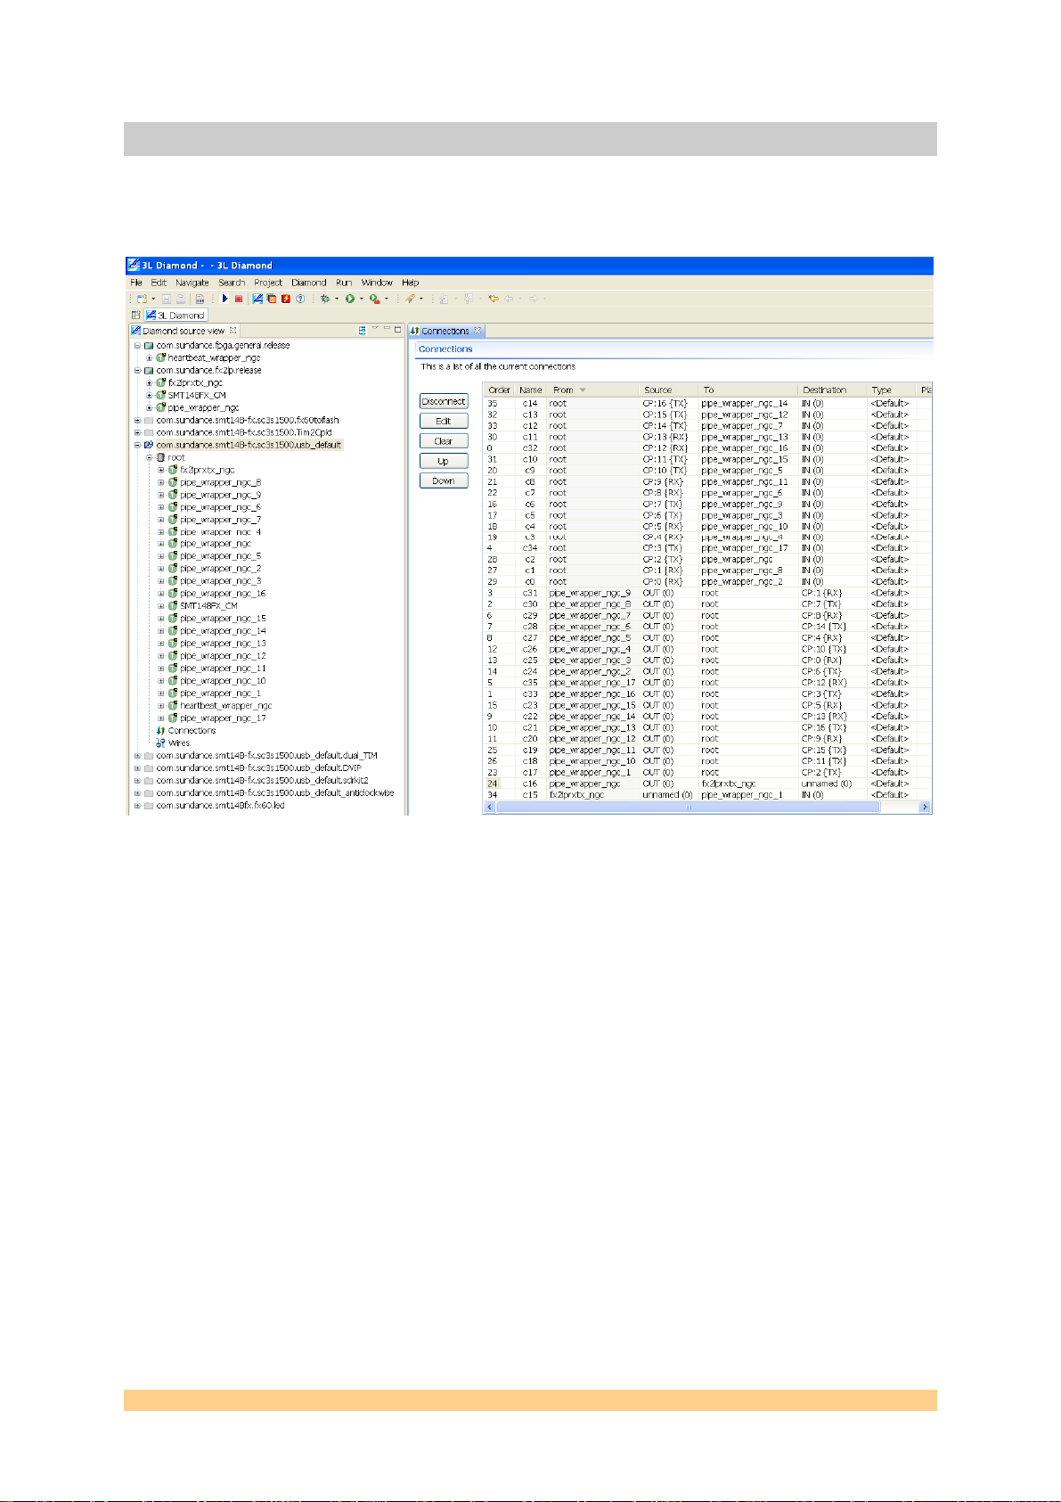This screenshot has height=1502, width=1061.
Task: Collapse the com.sundance.fpga.general.release node
Action: [137, 345]
